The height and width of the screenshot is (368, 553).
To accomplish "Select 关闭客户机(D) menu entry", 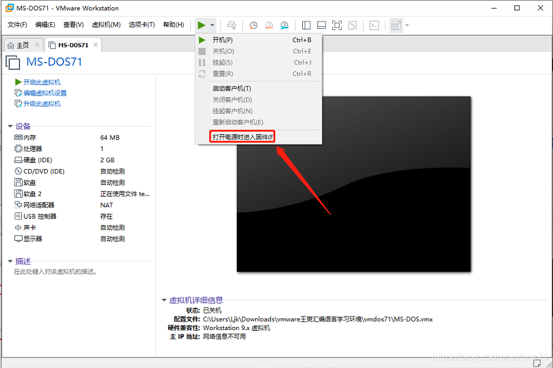I will coord(259,100).
